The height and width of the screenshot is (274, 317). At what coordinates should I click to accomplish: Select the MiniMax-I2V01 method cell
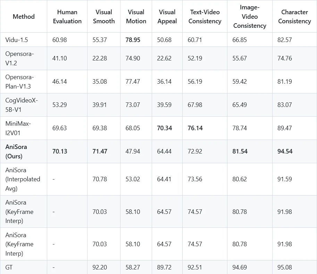[24, 128]
